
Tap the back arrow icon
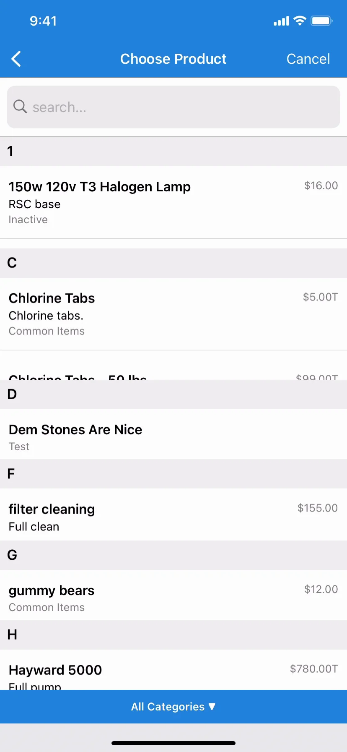16,59
